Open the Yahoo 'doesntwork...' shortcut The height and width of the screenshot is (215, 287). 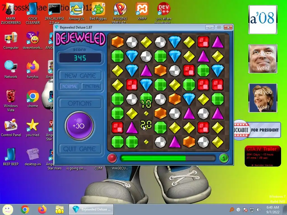33,41
